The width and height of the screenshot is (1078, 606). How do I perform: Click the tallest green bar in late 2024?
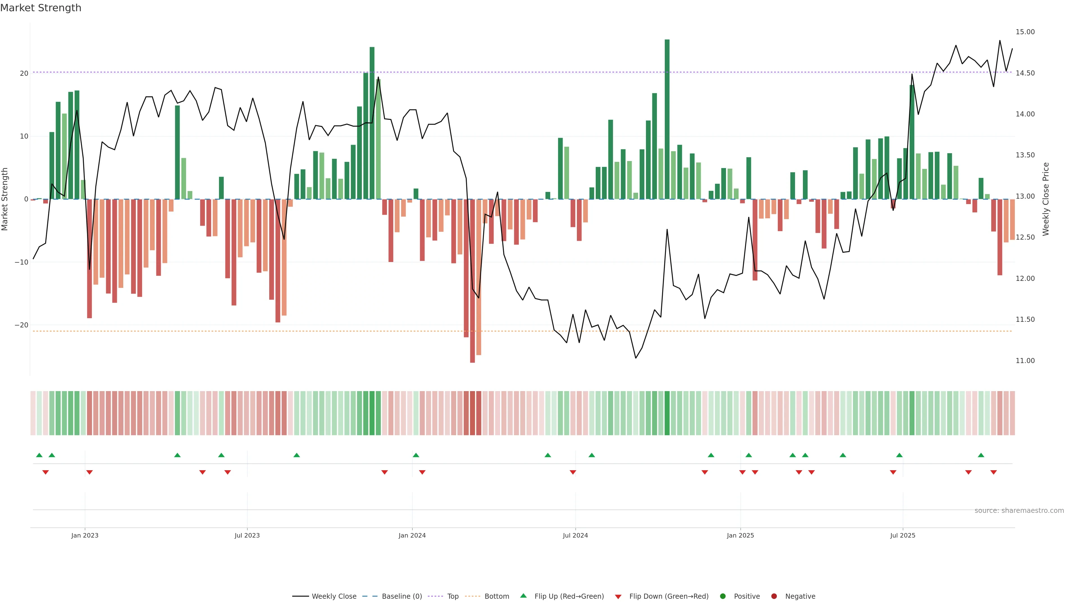pos(667,119)
